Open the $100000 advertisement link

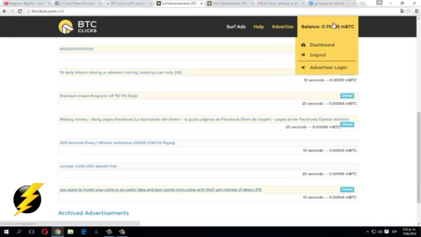click(x=76, y=49)
